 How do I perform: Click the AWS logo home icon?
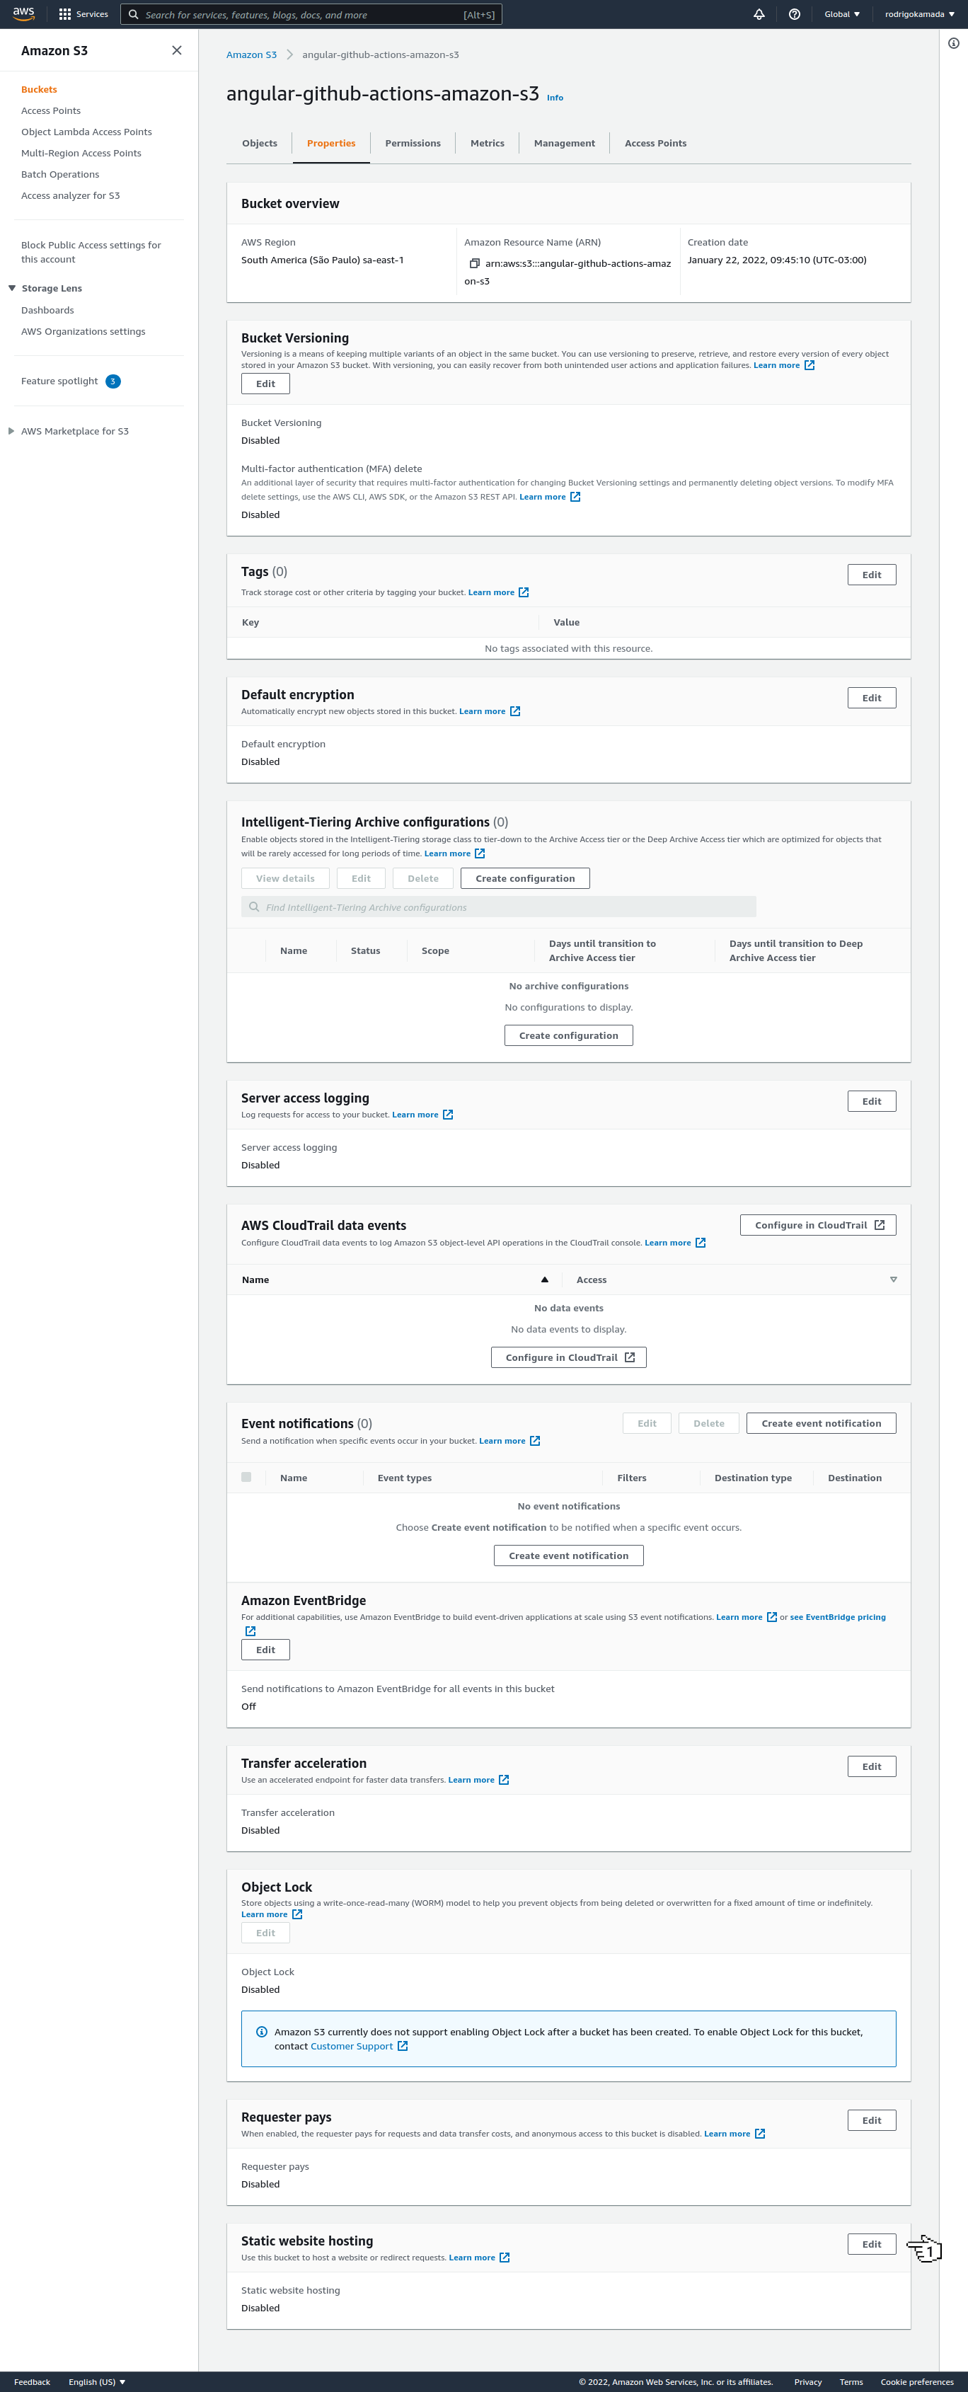(x=23, y=14)
